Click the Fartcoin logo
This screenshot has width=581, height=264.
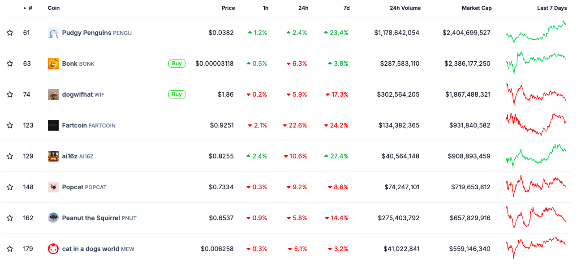tap(53, 125)
